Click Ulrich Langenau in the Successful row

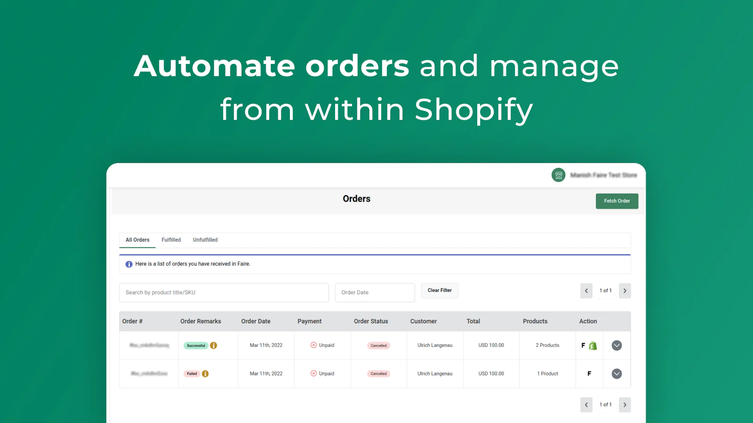click(x=435, y=345)
